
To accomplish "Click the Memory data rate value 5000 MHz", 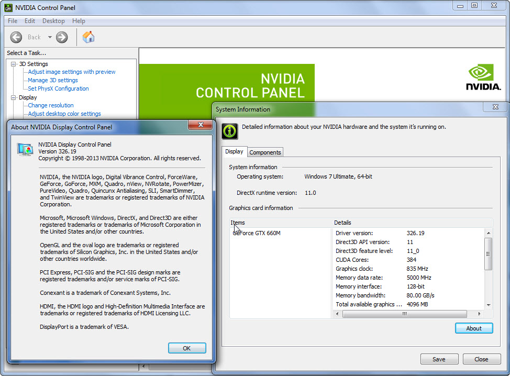I will coord(419,278).
